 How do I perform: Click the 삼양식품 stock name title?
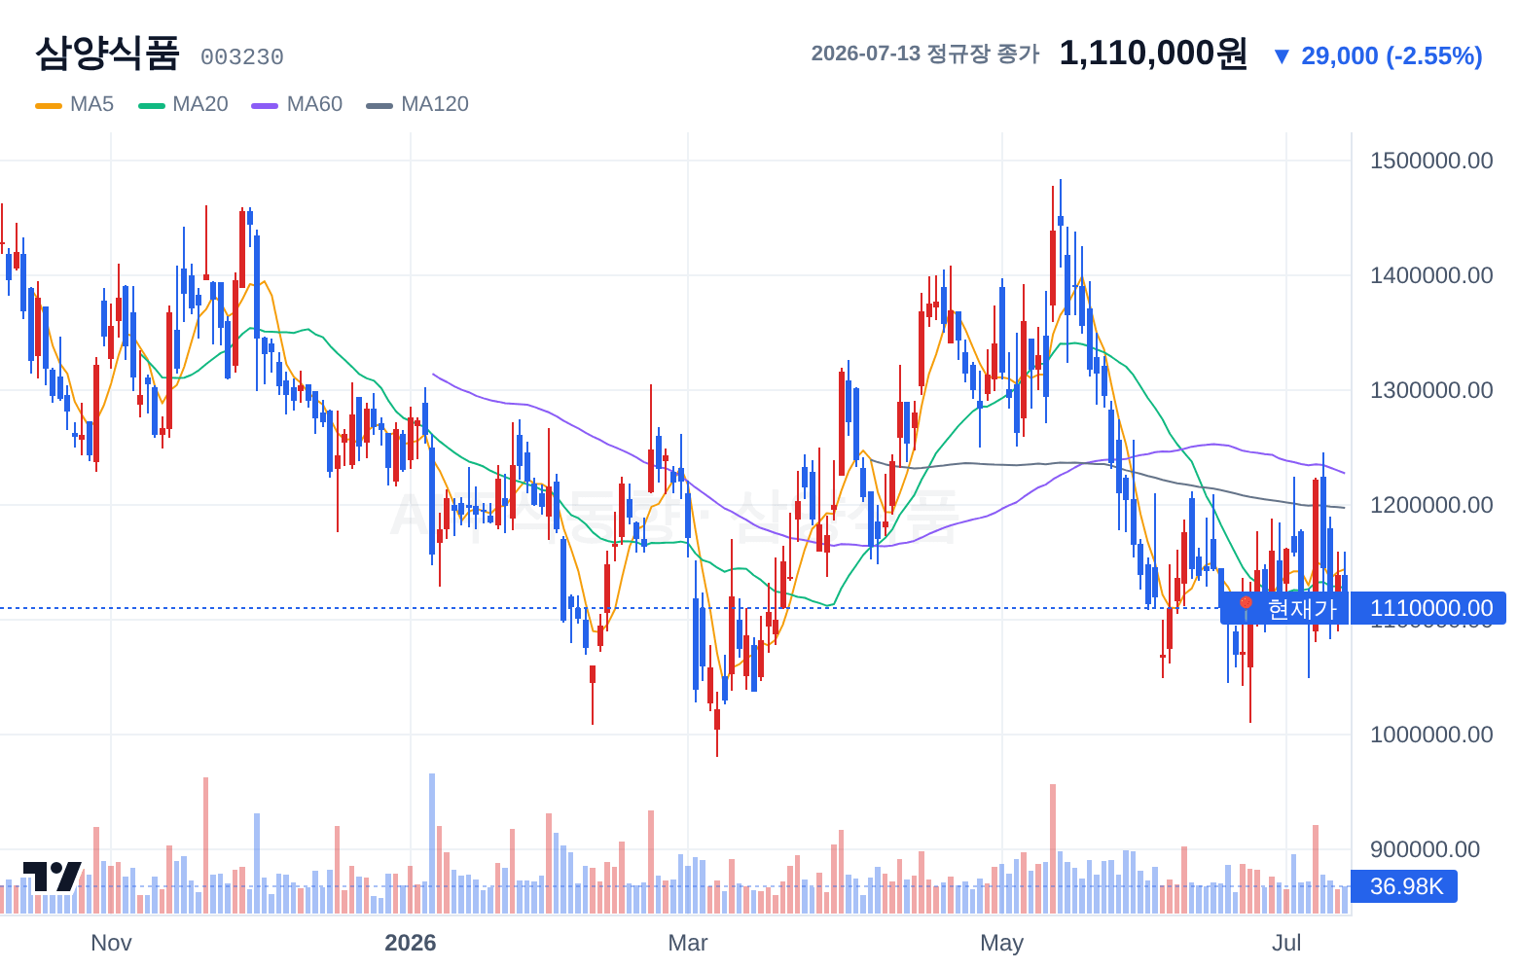(107, 53)
